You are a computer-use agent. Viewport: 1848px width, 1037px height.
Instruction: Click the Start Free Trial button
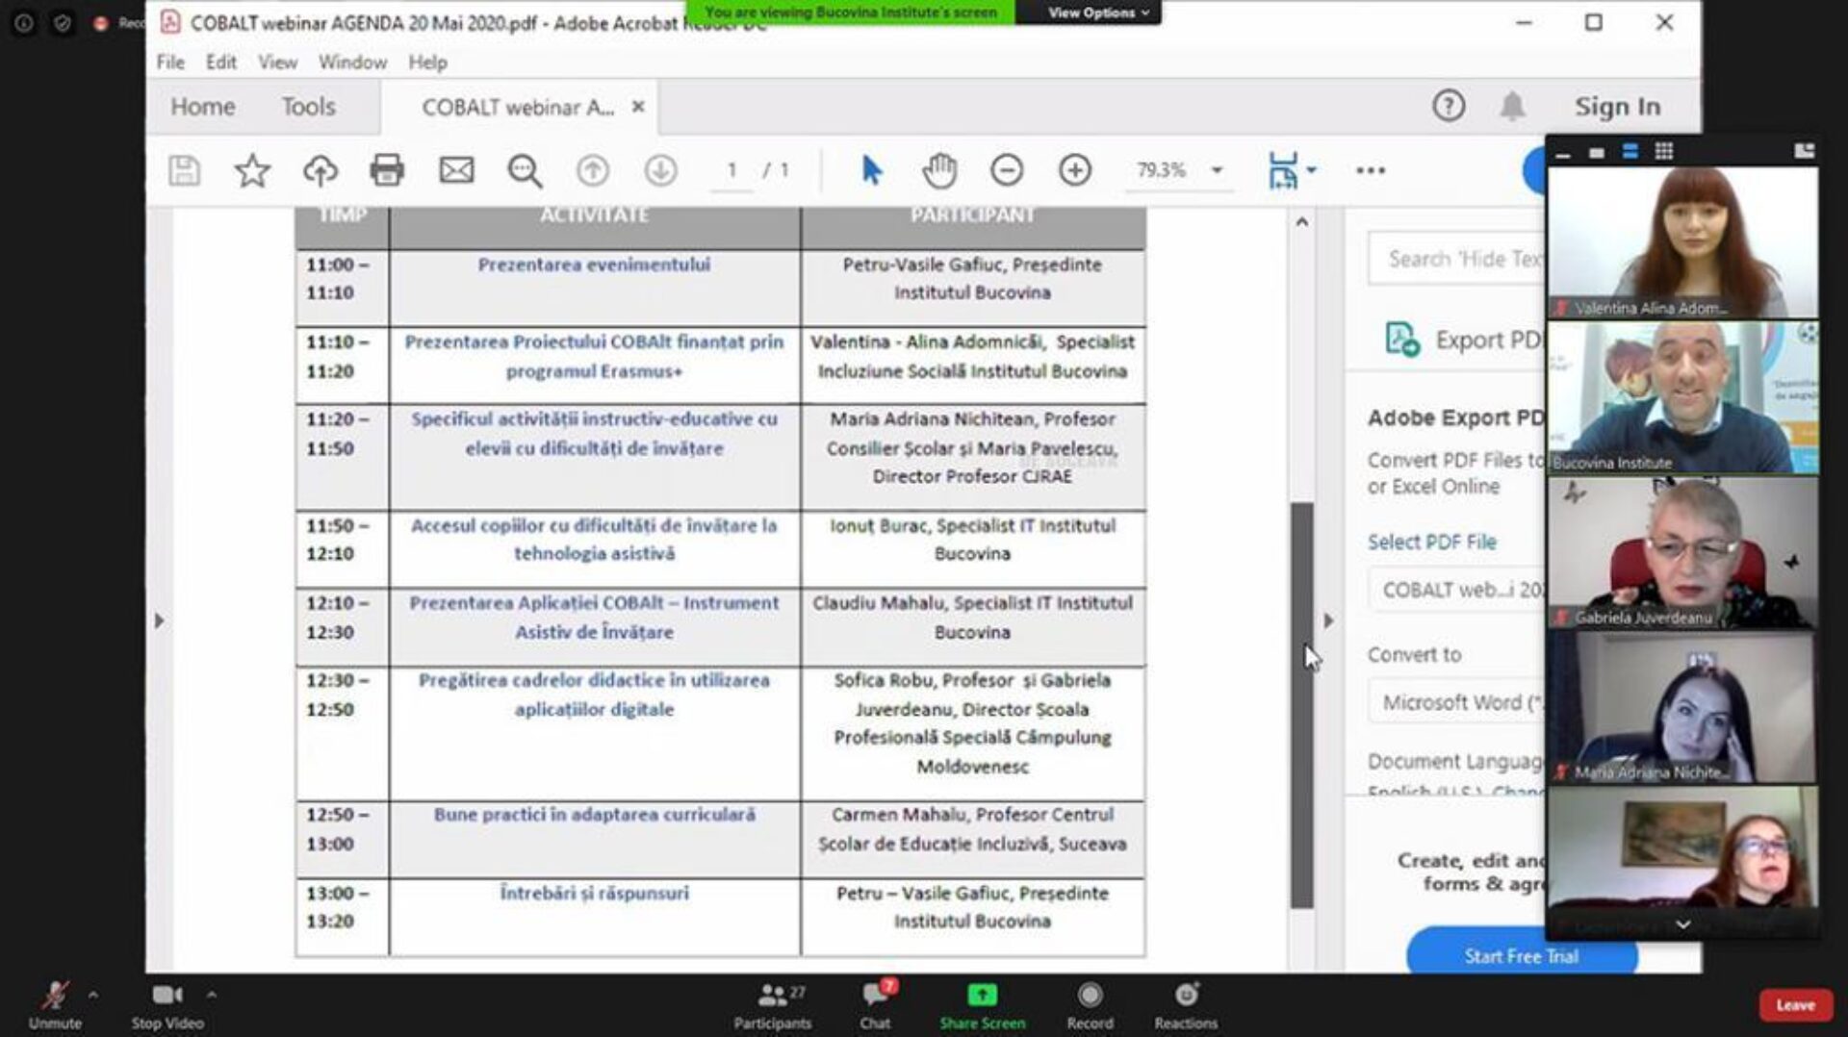click(1521, 955)
